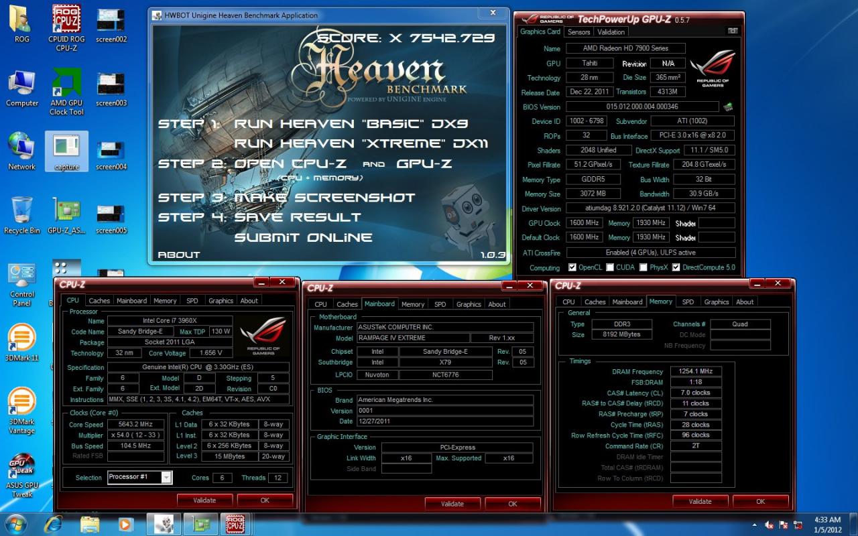Open Windows Explorer from taskbar
Viewport: 858px width, 536px height.
pyautogui.click(x=89, y=523)
